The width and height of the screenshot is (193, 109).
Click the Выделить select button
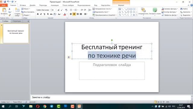pyautogui.click(x=186, y=15)
